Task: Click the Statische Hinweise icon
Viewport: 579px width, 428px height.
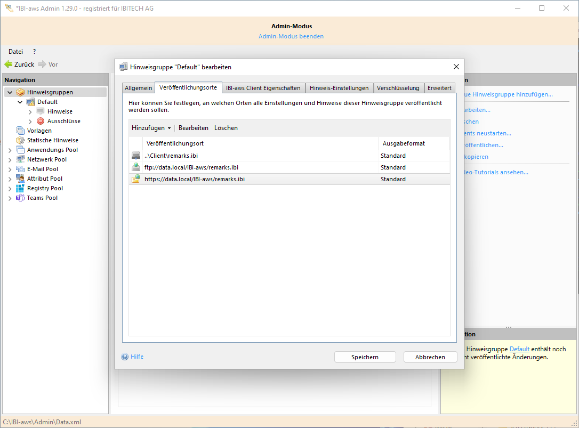Action: 20,140
